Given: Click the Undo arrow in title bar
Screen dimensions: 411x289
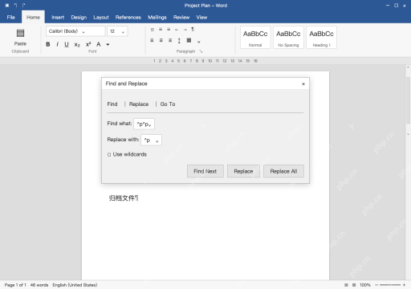Looking at the screenshot, I should (x=15, y=6).
